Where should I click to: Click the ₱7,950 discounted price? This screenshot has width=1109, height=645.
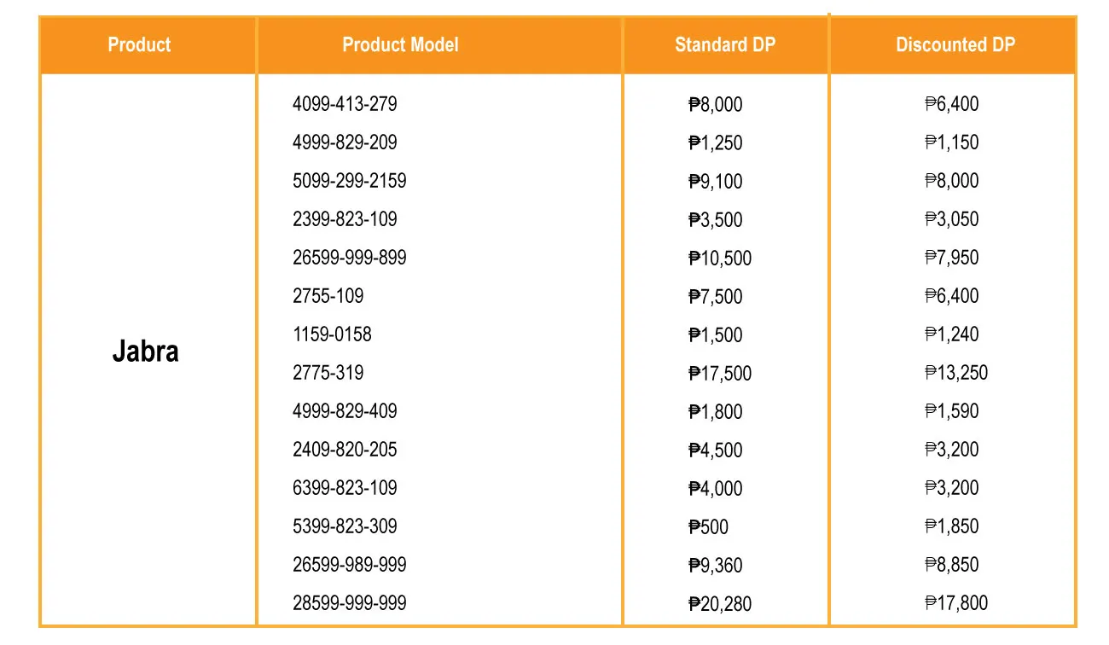952,258
